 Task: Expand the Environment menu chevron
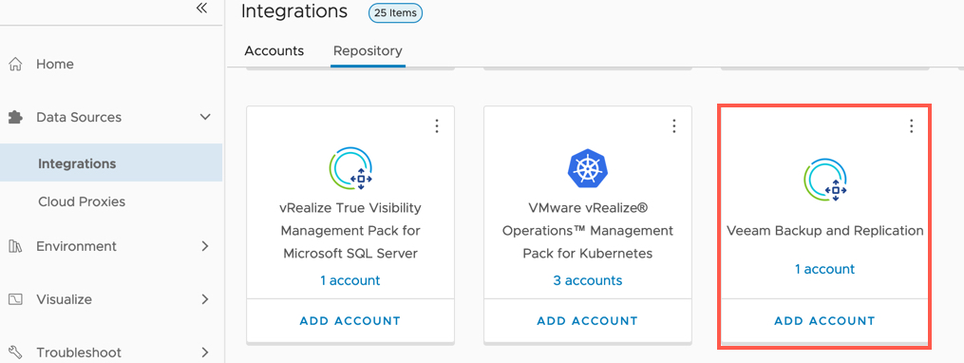point(205,246)
